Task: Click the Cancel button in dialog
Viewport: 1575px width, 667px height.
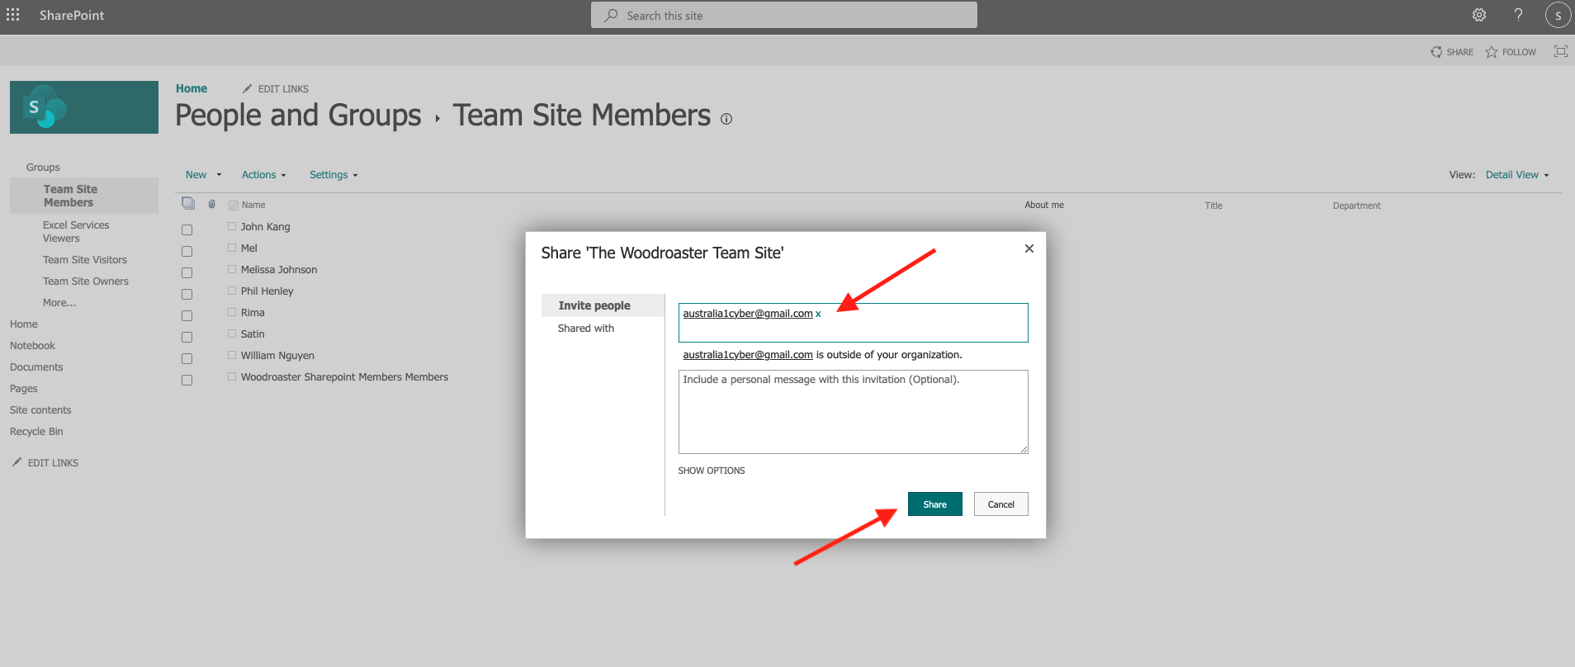Action: tap(1000, 504)
